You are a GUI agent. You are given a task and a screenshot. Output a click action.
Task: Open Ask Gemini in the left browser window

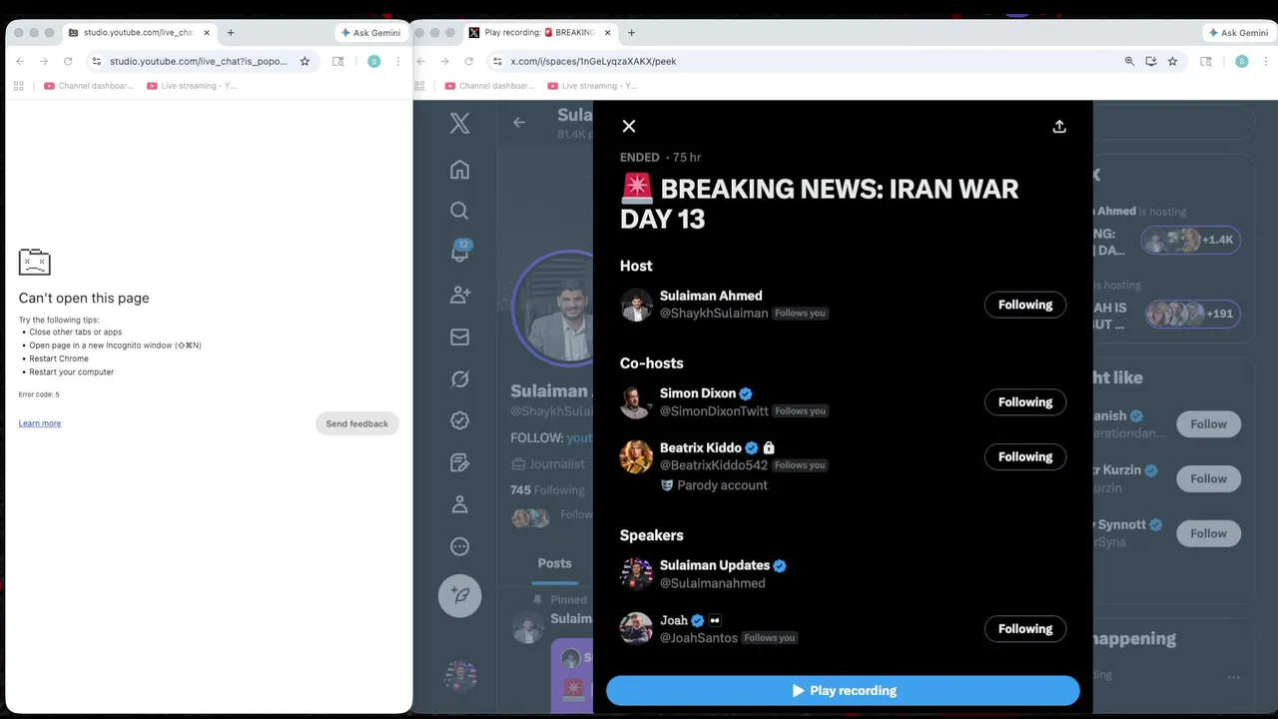(370, 33)
